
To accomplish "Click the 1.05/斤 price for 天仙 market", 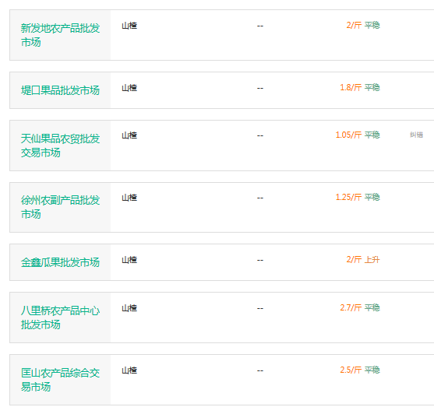I will click(348, 135).
